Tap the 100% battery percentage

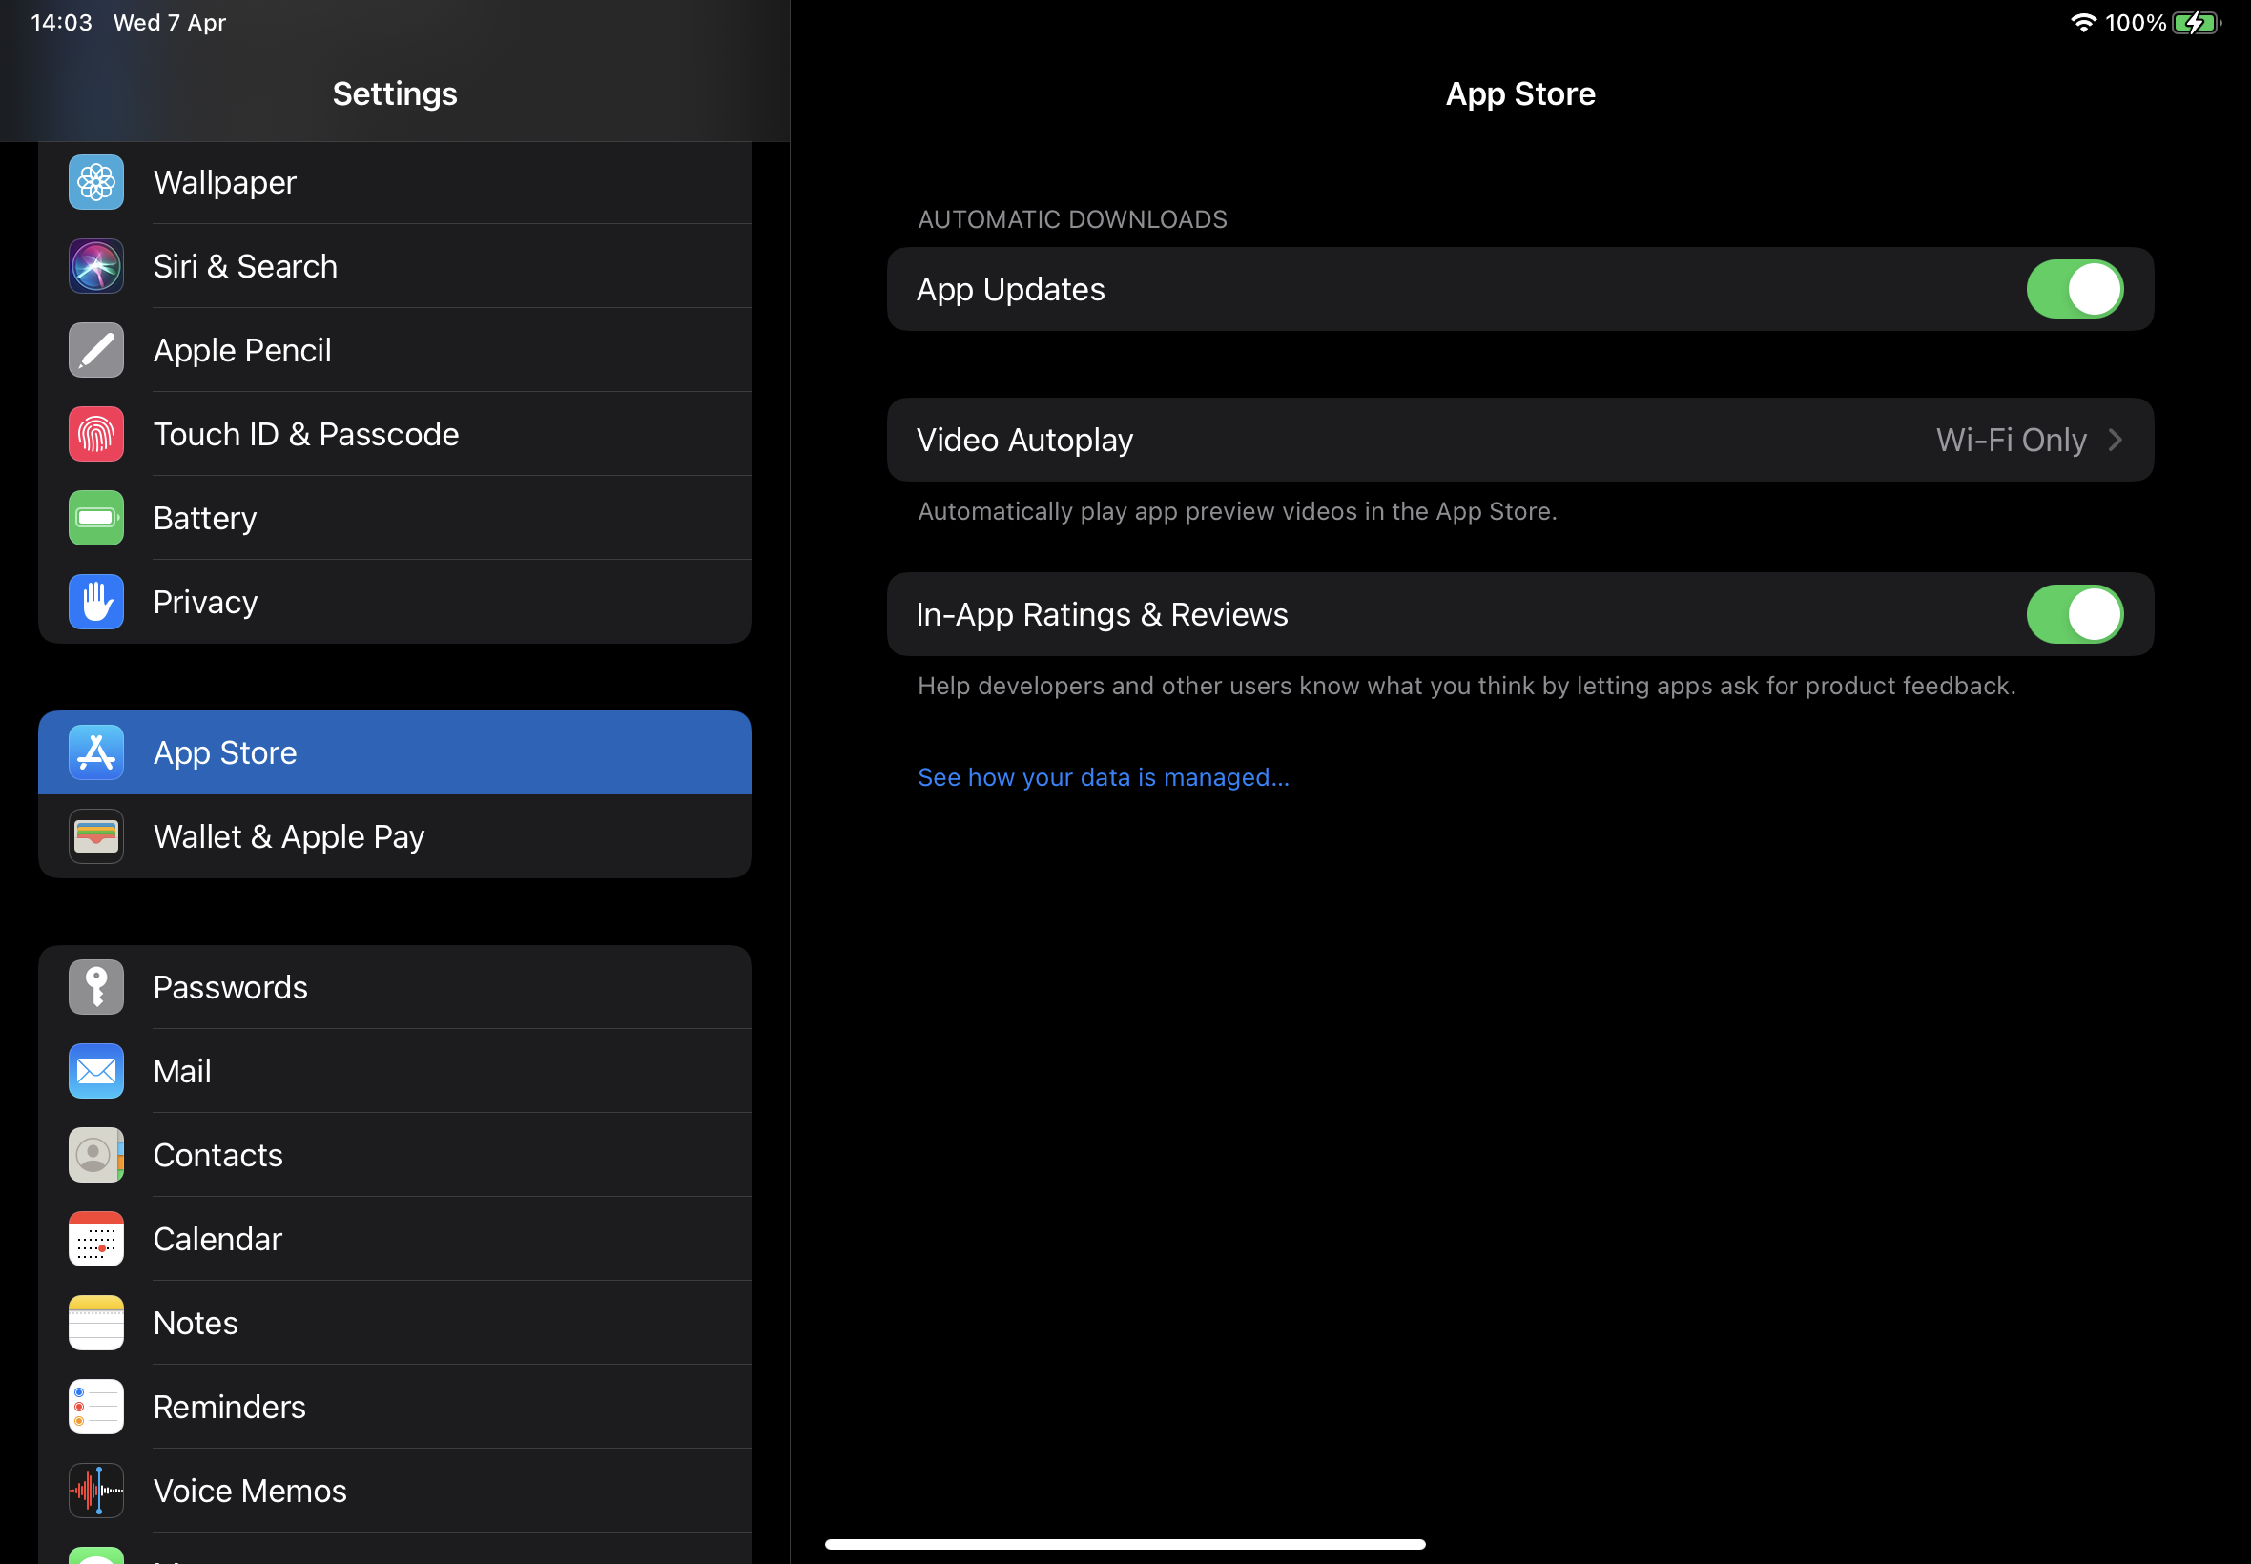tap(2136, 23)
